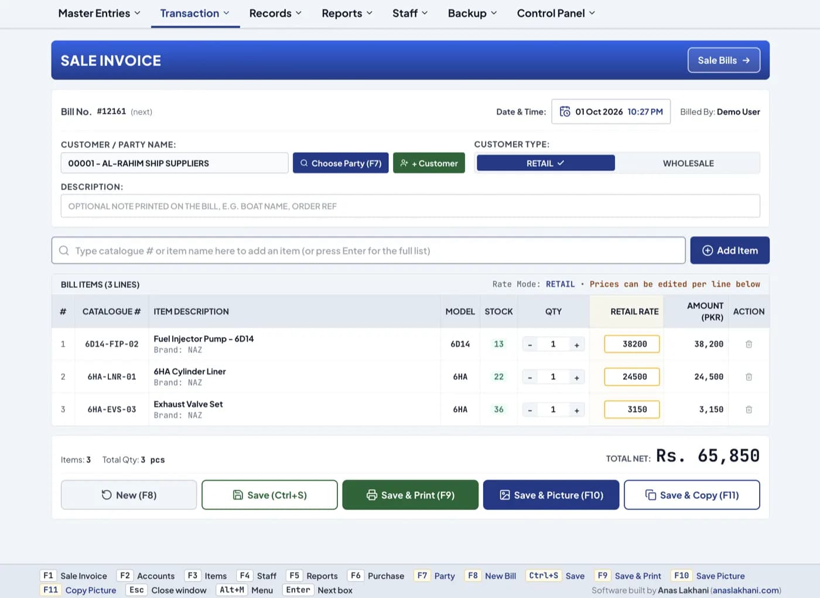Save the invoice with Save (Ctrl+S)
The height and width of the screenshot is (598, 820).
click(x=269, y=495)
